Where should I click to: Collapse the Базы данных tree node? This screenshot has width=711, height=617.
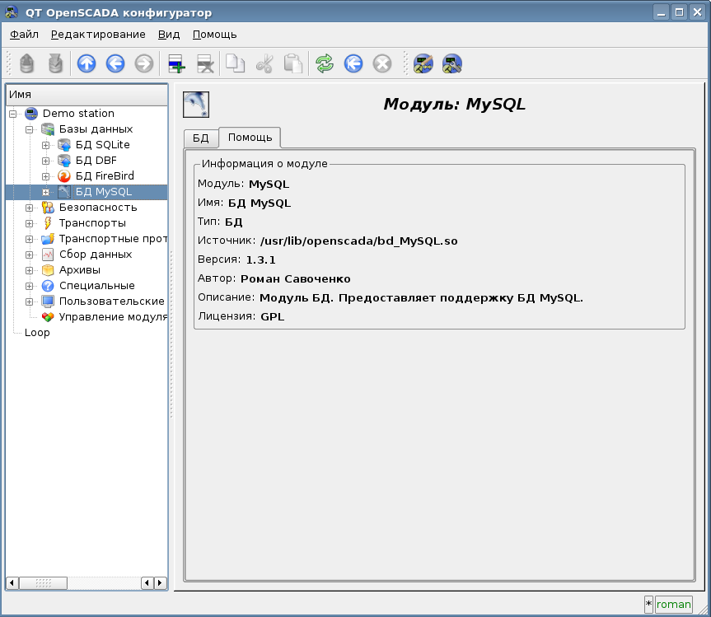[x=29, y=129]
